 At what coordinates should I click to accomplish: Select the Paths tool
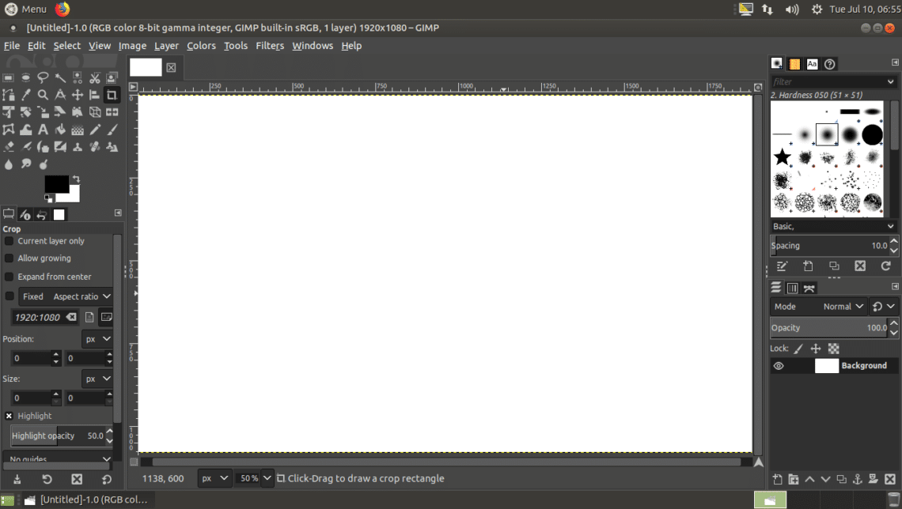(x=9, y=95)
